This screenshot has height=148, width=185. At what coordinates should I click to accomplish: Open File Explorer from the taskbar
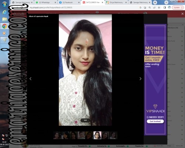click(4, 19)
